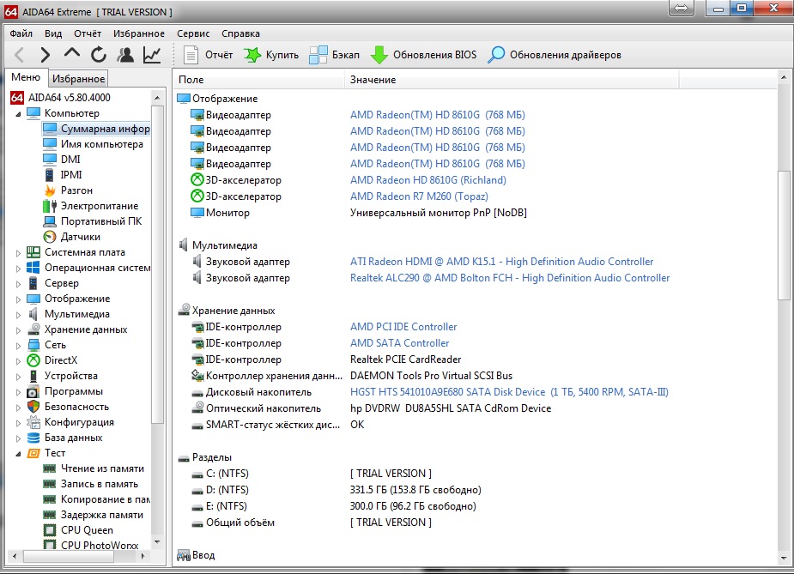
Task: Open AMD Radeon R7 M260 (Topaz) link
Action: click(418, 196)
